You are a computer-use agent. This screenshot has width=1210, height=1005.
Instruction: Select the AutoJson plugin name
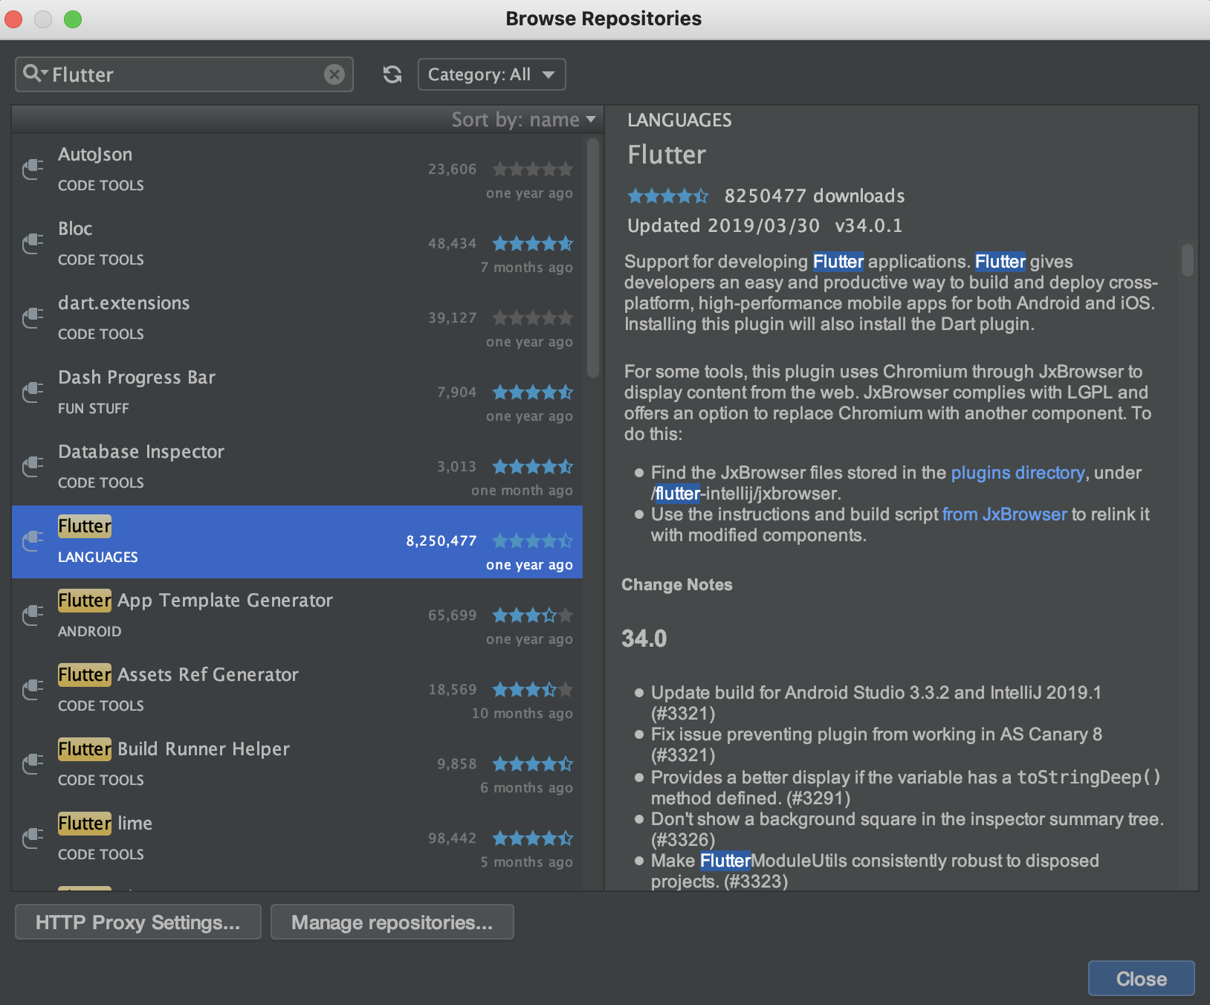point(95,155)
